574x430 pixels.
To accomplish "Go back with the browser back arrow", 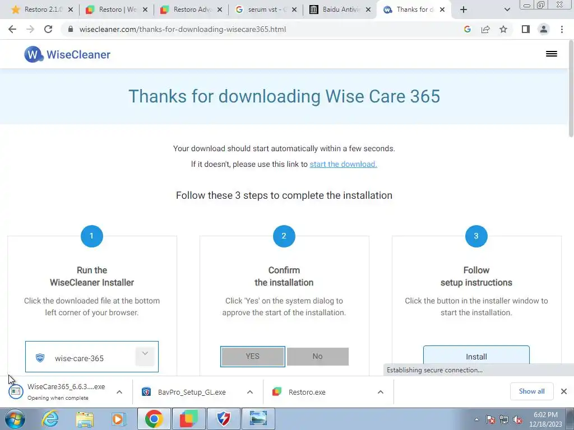I will tap(12, 29).
